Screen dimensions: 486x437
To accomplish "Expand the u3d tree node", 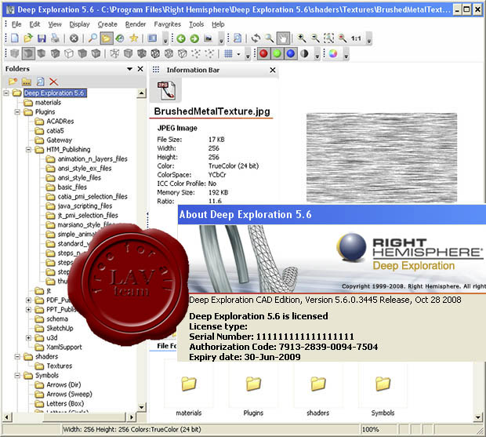I will click(x=28, y=337).
